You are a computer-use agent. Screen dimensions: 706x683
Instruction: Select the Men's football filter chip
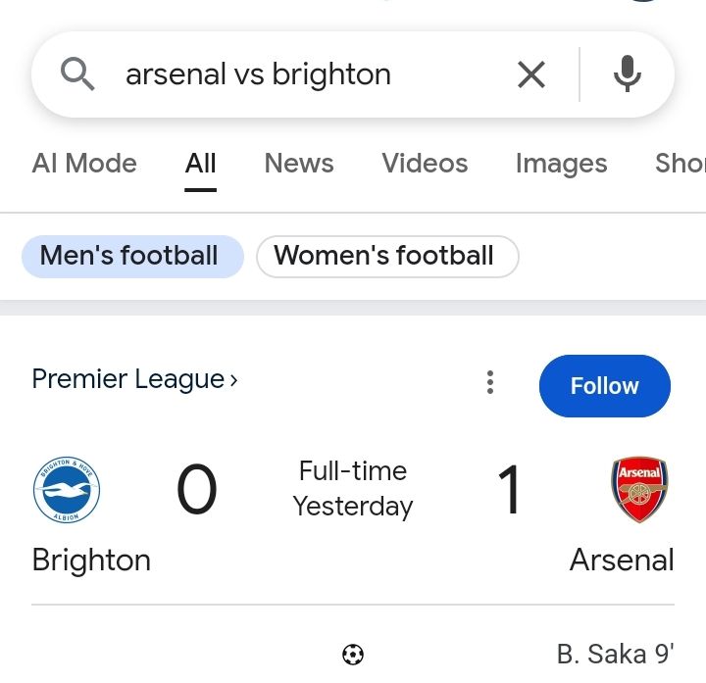tap(131, 257)
